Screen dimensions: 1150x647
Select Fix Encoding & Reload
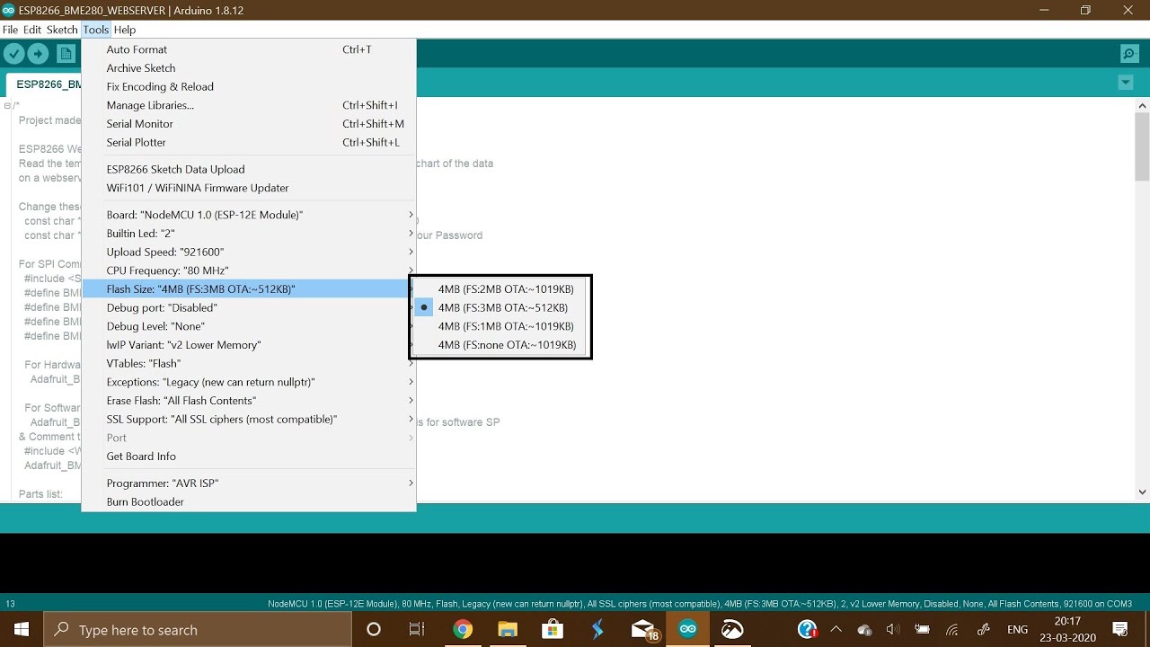point(249,86)
